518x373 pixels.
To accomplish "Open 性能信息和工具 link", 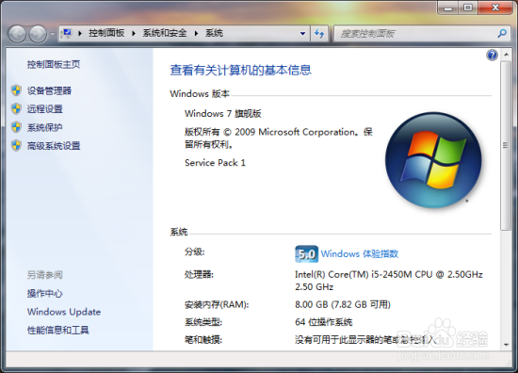I will click(58, 330).
